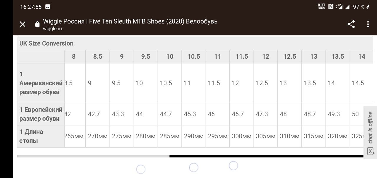The height and width of the screenshot is (178, 377).
Task: Open the three-dot overflow menu
Action: [368, 24]
